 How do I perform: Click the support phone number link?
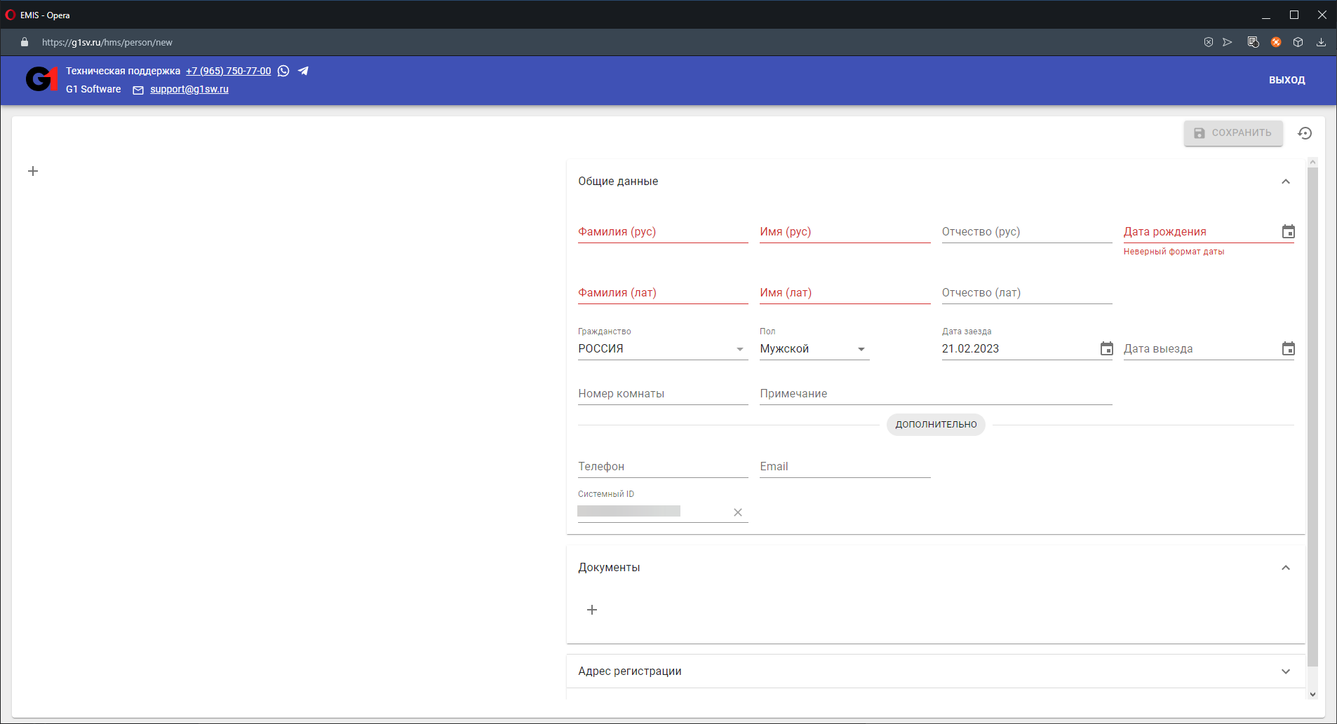(228, 71)
